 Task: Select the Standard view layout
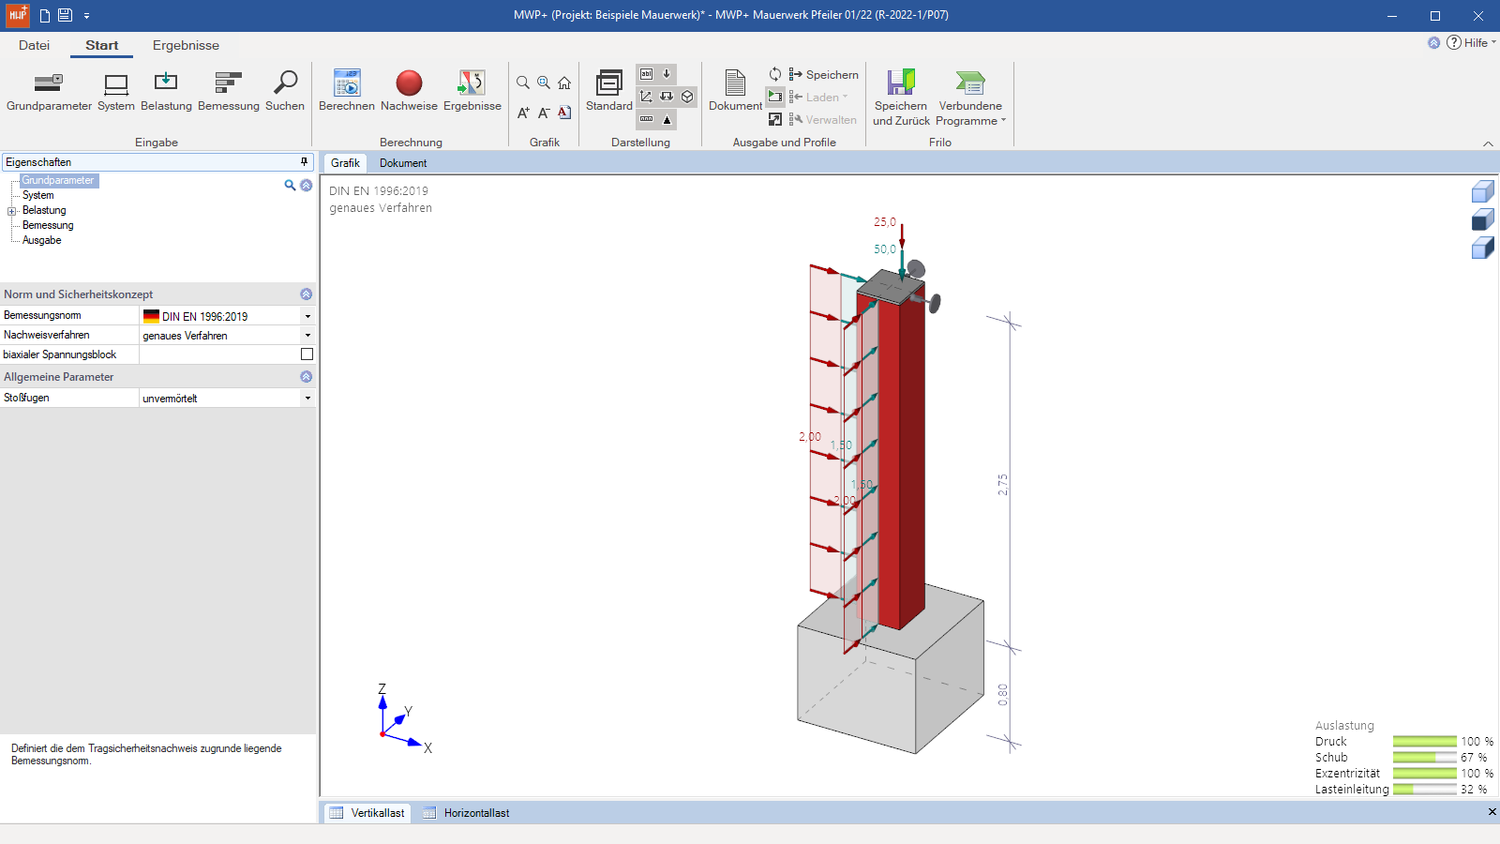coord(609,91)
